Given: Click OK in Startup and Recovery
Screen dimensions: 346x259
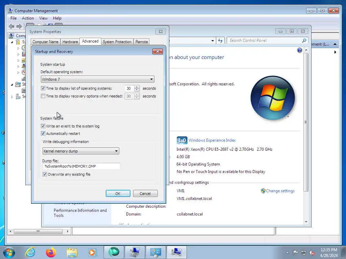Looking at the screenshot, I should pyautogui.click(x=118, y=193).
